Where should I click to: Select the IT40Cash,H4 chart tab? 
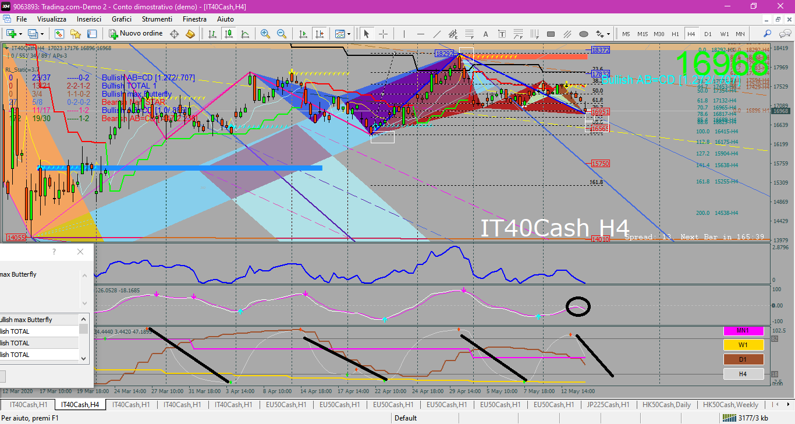click(x=80, y=404)
